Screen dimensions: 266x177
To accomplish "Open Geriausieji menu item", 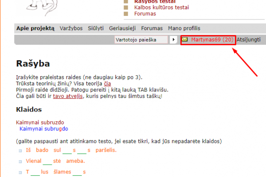I will coord(122,28).
